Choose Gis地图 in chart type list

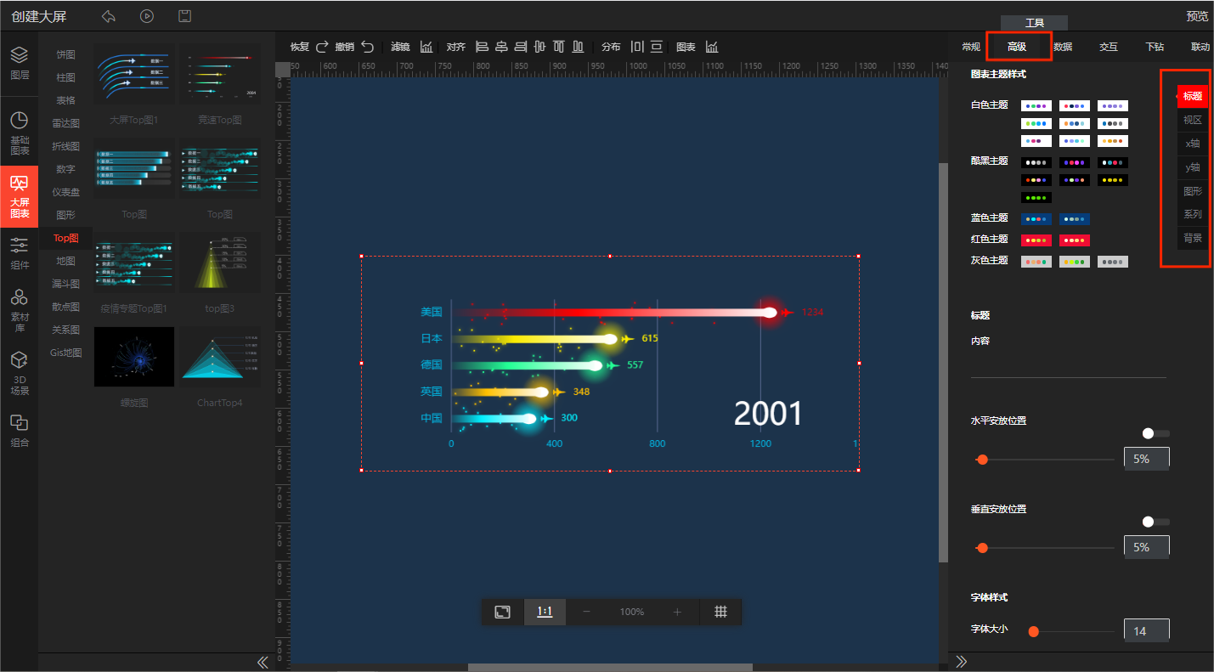pyautogui.click(x=65, y=353)
